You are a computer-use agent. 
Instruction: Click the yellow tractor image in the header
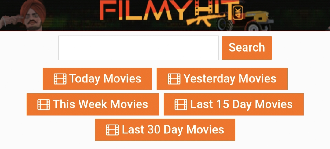247,20
